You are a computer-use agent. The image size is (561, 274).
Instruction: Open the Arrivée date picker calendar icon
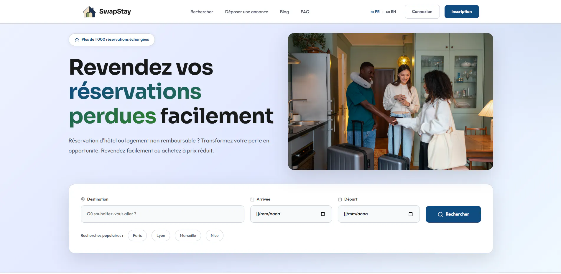[x=323, y=214]
